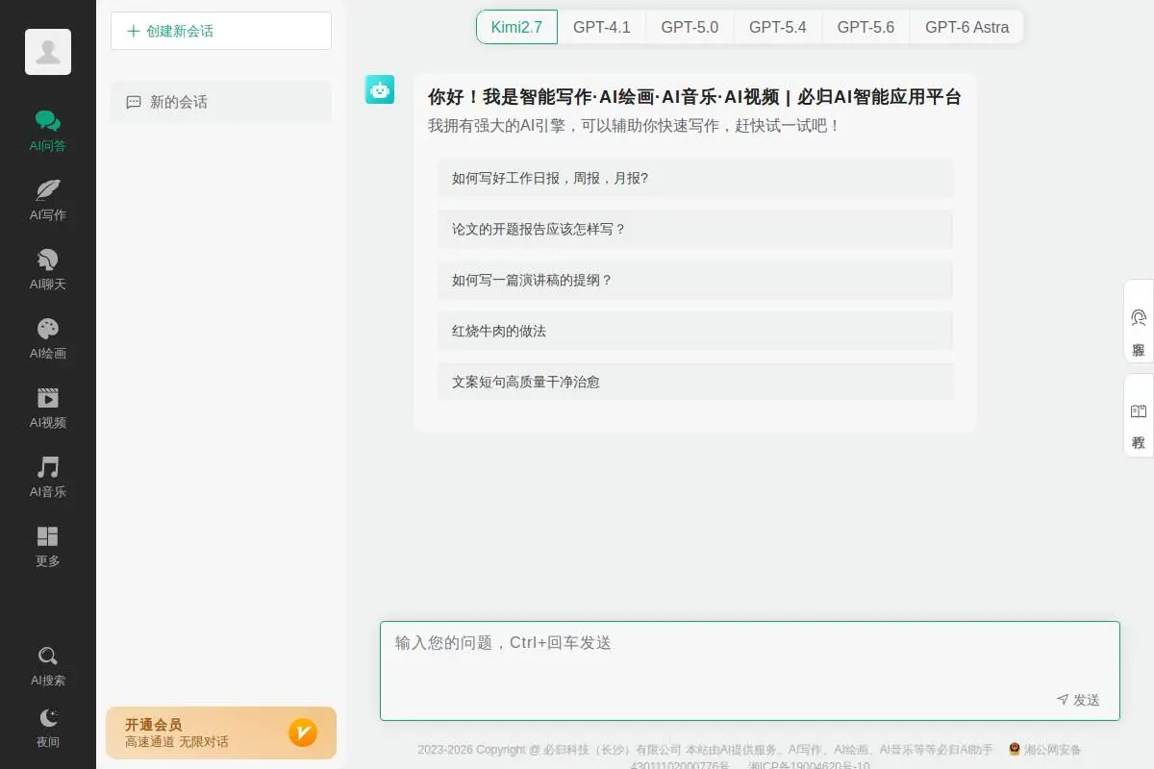Open the 客服 headset icon
Viewport: 1154px width, 769px height.
[1139, 318]
